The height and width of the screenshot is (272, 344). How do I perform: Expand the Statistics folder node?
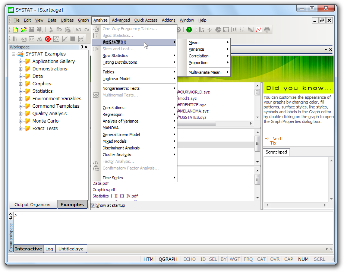click(x=20, y=91)
